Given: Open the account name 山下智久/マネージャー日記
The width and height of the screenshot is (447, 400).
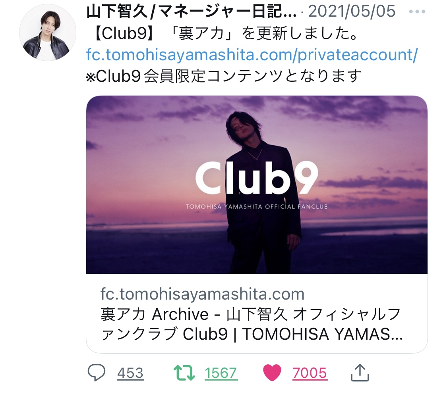Looking at the screenshot, I should coord(191,12).
